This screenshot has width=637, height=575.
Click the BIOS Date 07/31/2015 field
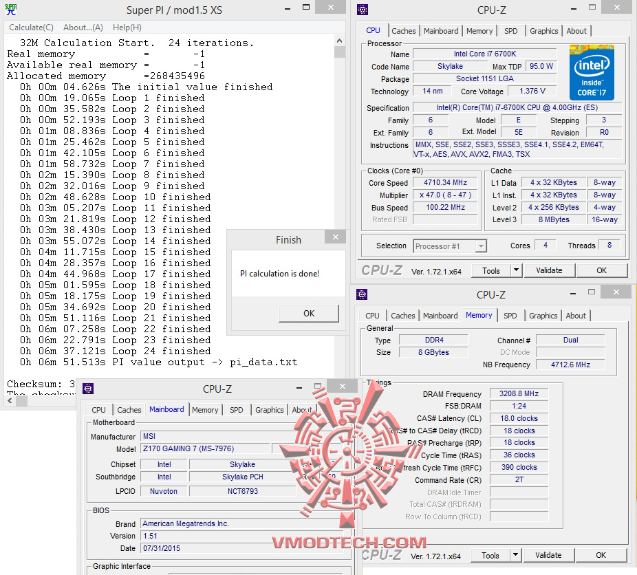click(x=241, y=547)
